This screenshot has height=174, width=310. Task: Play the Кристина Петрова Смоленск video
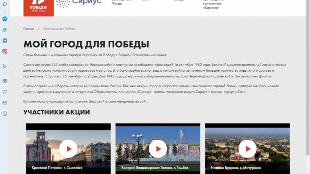68,149
